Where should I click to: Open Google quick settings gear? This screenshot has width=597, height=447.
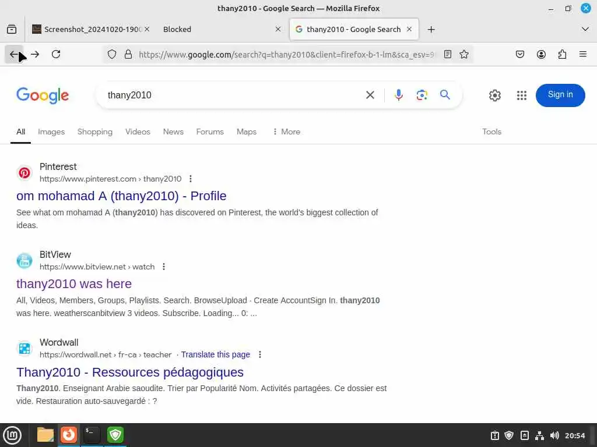(494, 95)
